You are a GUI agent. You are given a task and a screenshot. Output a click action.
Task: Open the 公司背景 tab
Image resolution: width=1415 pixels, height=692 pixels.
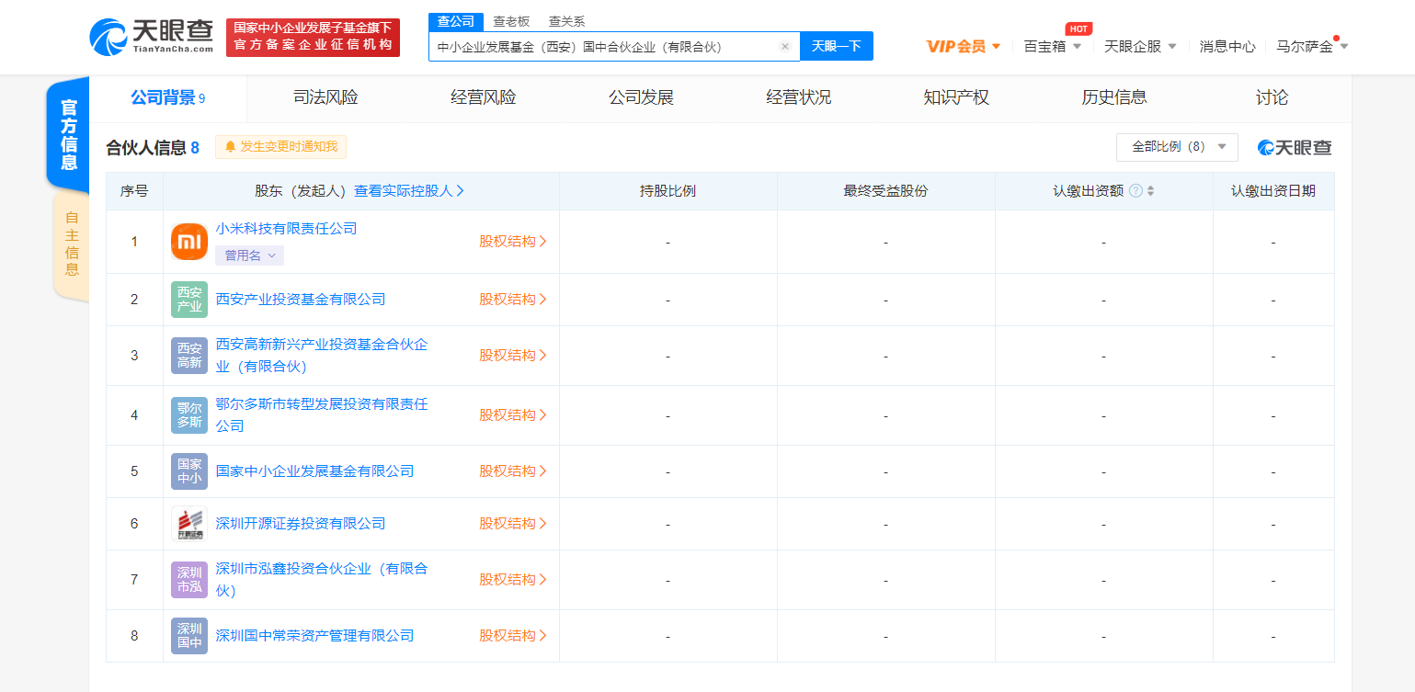pos(167,97)
